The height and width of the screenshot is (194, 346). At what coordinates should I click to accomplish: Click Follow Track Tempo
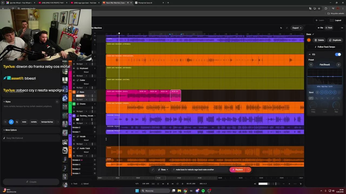pyautogui.click(x=325, y=47)
